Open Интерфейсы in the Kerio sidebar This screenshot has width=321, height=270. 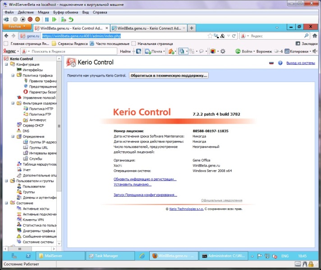point(33,70)
